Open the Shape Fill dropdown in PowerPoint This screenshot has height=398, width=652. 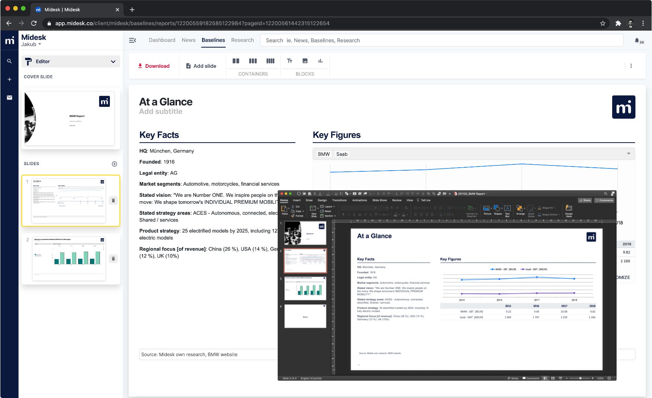(x=547, y=208)
